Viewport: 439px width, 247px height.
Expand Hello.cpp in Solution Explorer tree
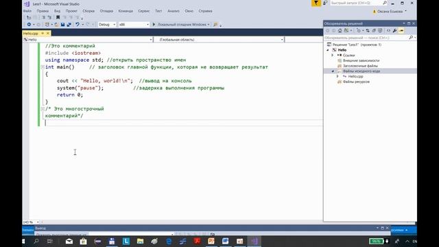tap(337, 76)
